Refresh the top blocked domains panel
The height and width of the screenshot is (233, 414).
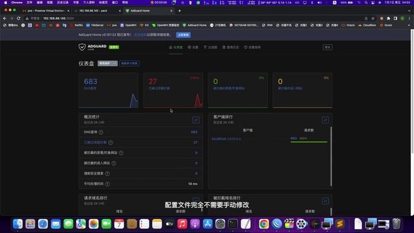(325, 201)
